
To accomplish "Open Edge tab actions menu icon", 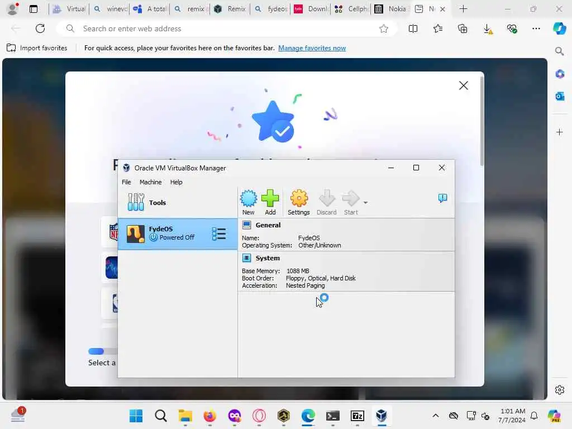I will point(33,9).
